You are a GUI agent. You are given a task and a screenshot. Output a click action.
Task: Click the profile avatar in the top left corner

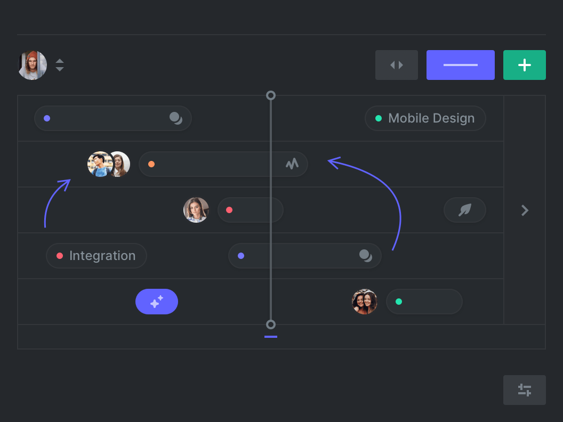click(x=32, y=64)
